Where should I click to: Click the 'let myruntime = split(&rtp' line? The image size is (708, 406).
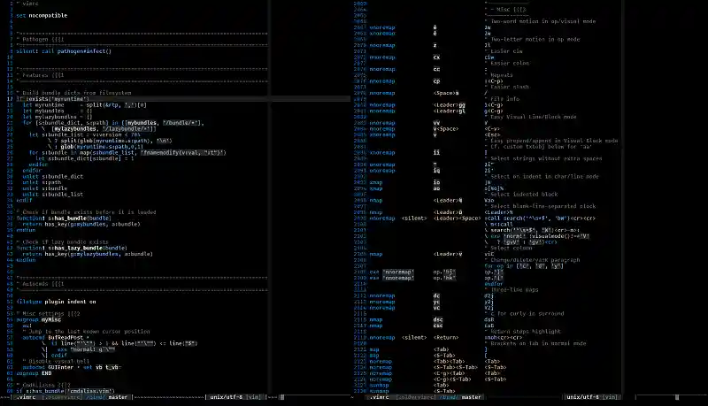pyautogui.click(x=84, y=104)
